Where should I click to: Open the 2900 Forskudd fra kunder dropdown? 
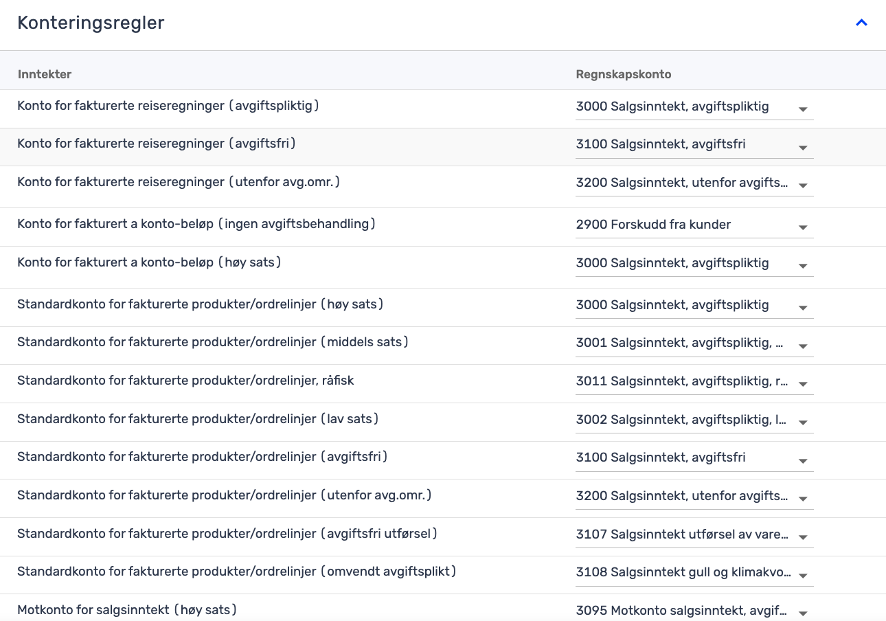click(x=694, y=225)
